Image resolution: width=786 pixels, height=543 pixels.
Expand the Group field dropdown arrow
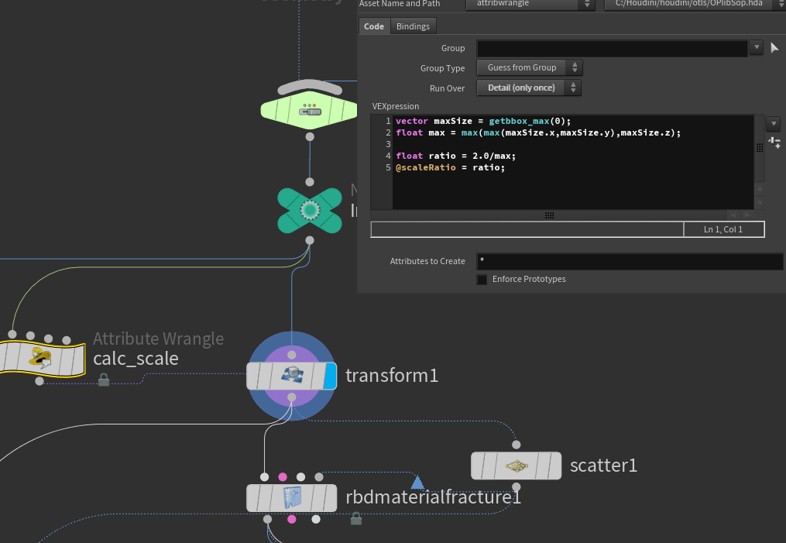click(x=757, y=48)
